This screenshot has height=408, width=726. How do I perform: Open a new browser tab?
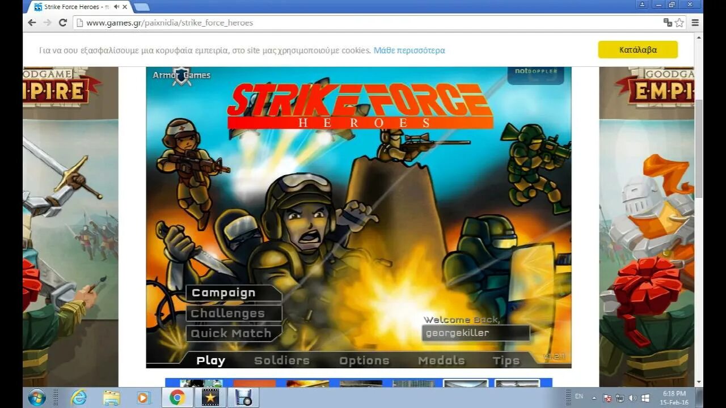[x=142, y=7]
